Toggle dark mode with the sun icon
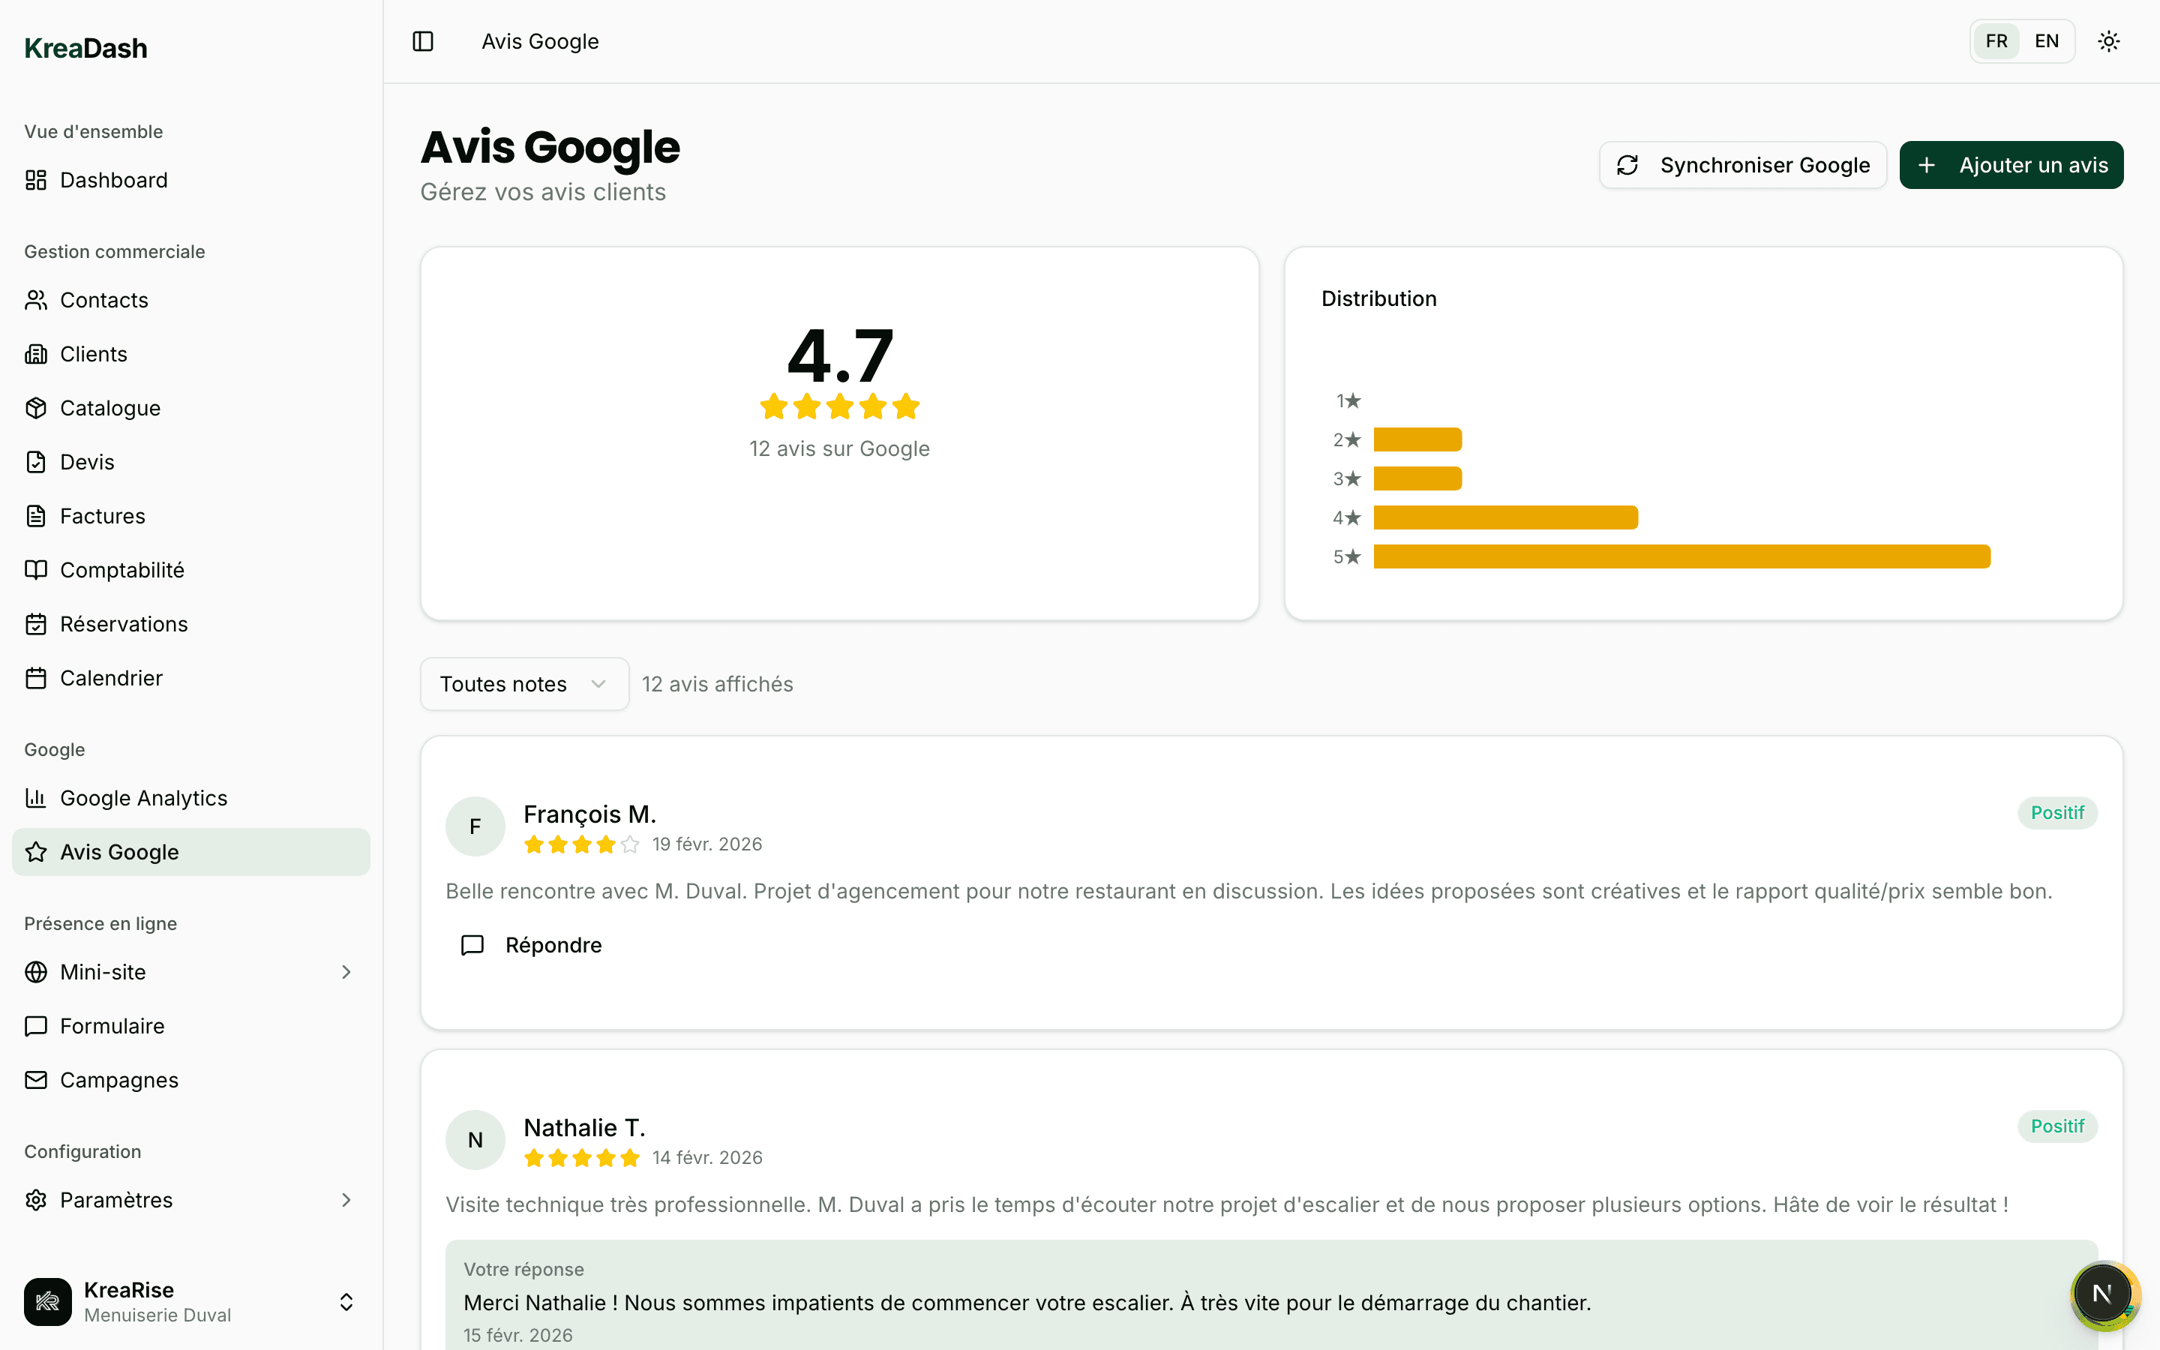 tap(2109, 40)
